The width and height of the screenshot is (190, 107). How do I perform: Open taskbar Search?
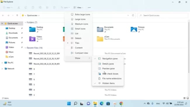(75, 103)
